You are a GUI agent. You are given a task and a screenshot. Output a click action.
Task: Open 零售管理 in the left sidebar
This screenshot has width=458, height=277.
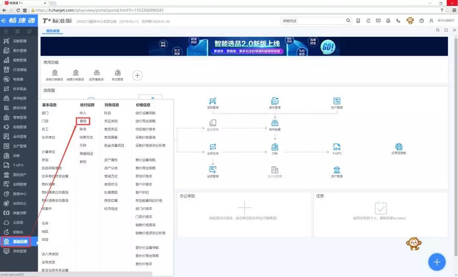tap(19, 118)
